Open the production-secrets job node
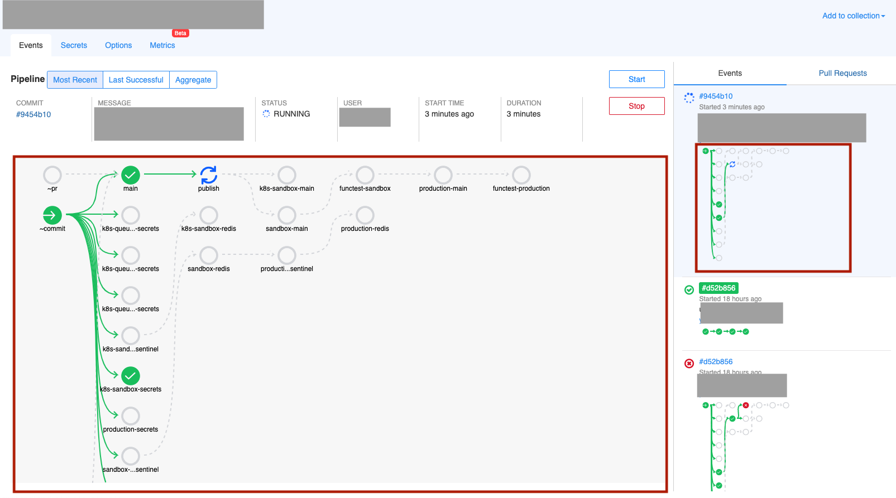Image resolution: width=896 pixels, height=498 pixels. pyautogui.click(x=131, y=415)
